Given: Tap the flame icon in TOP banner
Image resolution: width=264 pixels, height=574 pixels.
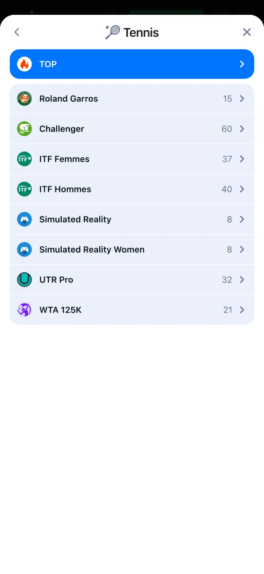Looking at the screenshot, I should pyautogui.click(x=25, y=64).
